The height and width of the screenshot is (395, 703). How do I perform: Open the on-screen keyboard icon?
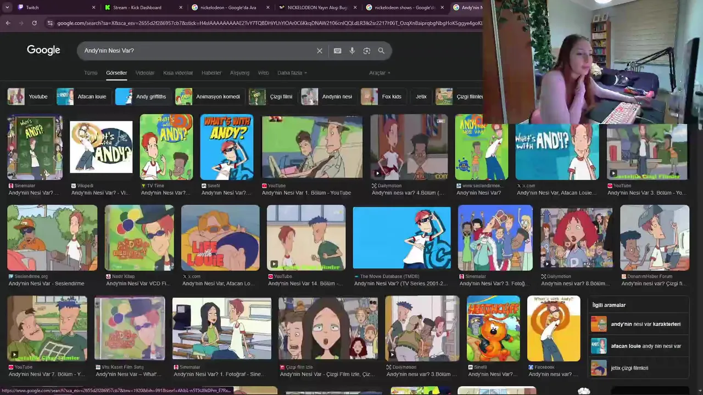click(337, 50)
